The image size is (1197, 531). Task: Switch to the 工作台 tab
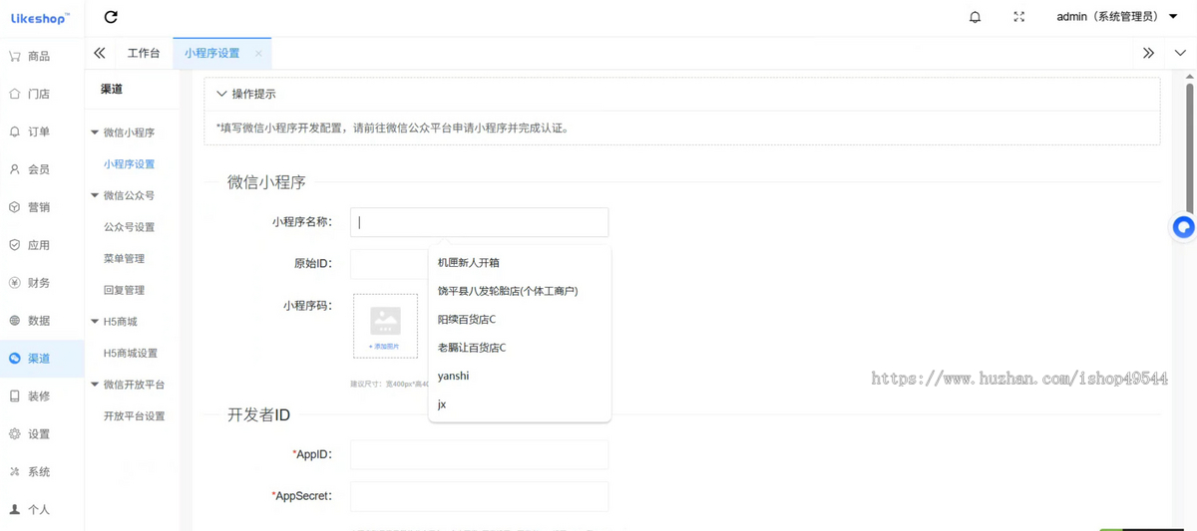[144, 53]
